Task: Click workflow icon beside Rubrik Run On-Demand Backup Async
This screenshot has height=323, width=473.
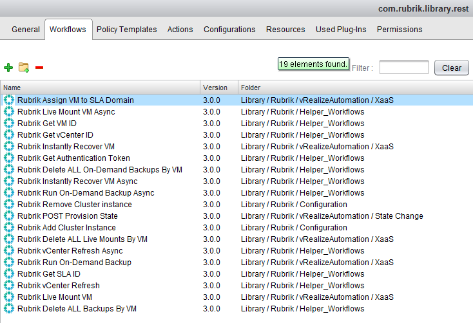Action: (9, 193)
